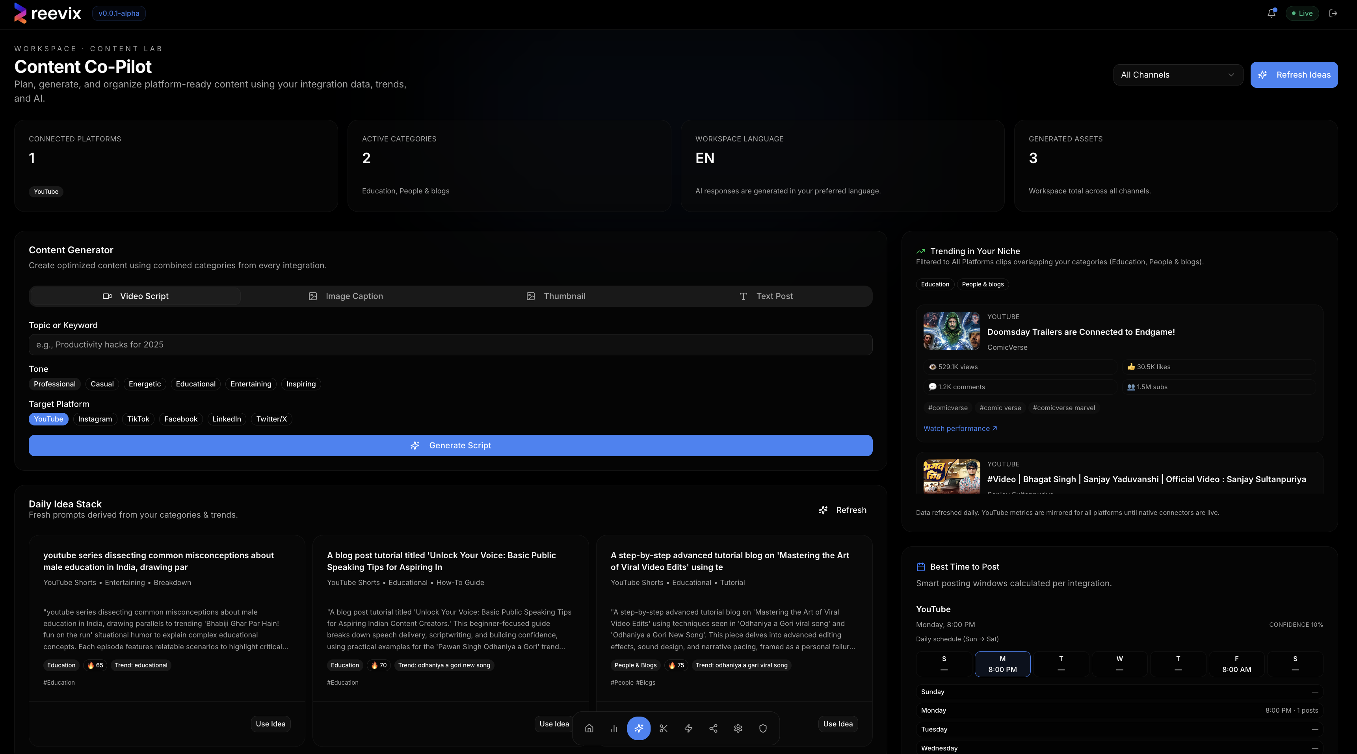This screenshot has height=754, width=1357.
Task: Expand the settings gear in the dock
Action: [x=738, y=729]
